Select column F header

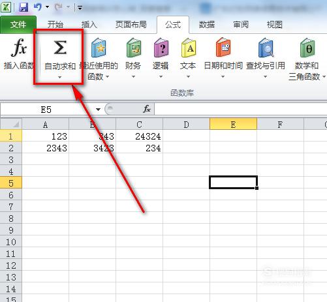click(280, 125)
